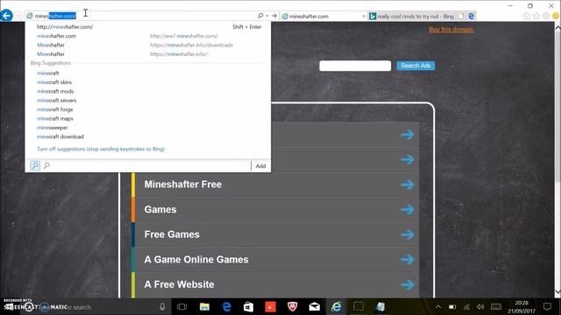Go to the Home page icon
Viewport: 561px width, 315px height.
pyautogui.click(x=526, y=16)
